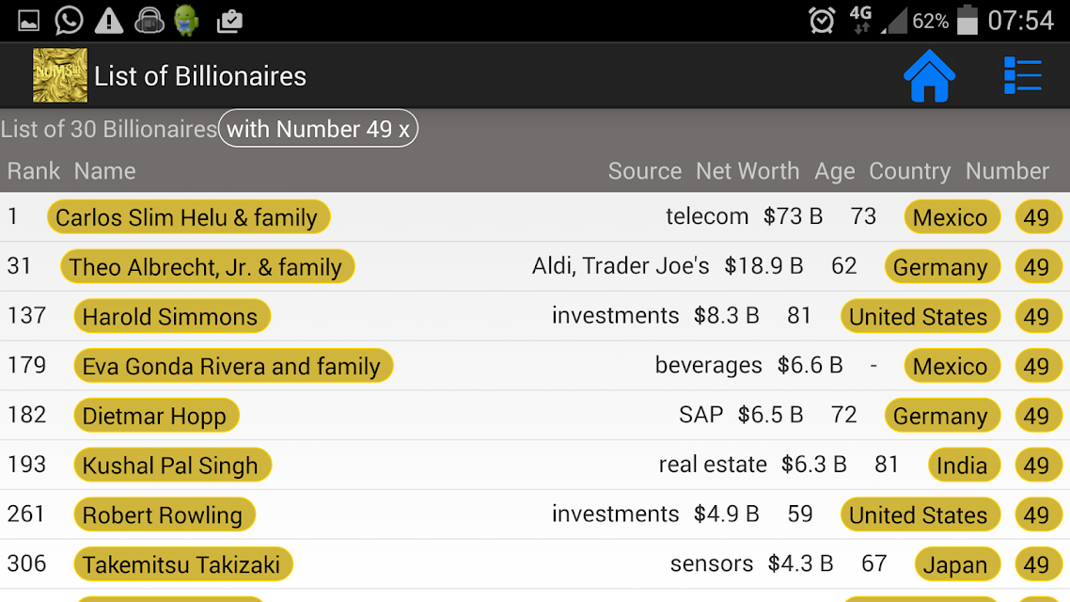Sort by the Net Worth column header
The height and width of the screenshot is (602, 1070).
tap(747, 170)
